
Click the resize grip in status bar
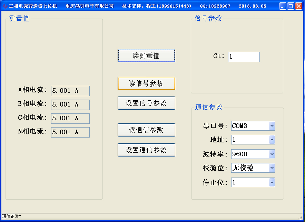point(301,217)
